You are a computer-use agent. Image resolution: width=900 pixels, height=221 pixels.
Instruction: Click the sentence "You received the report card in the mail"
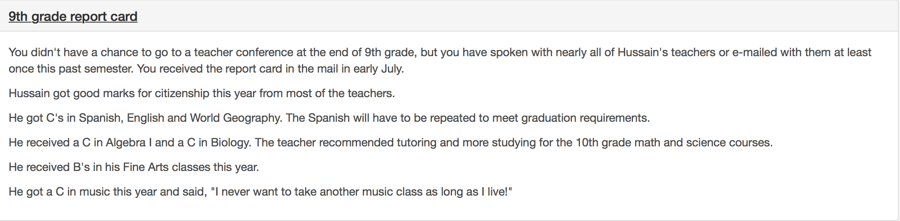270,68
